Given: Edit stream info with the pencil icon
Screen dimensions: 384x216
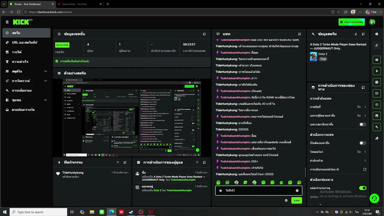Looking at the screenshot, I should pos(356,34).
